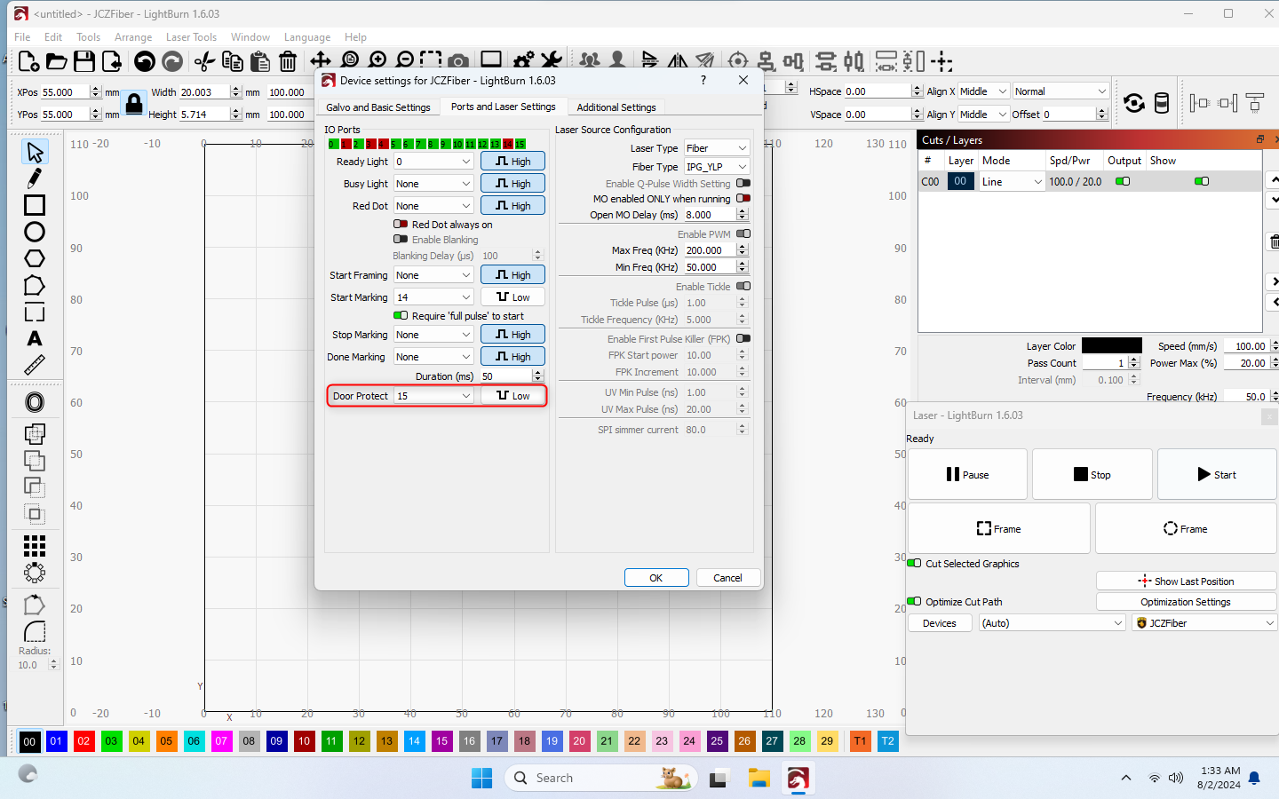Image resolution: width=1279 pixels, height=799 pixels.
Task: Open a file with the folder icon
Action: (56, 61)
